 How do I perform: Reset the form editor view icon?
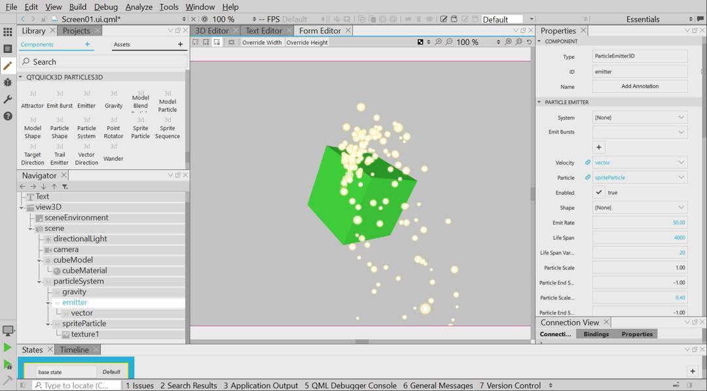click(529, 42)
